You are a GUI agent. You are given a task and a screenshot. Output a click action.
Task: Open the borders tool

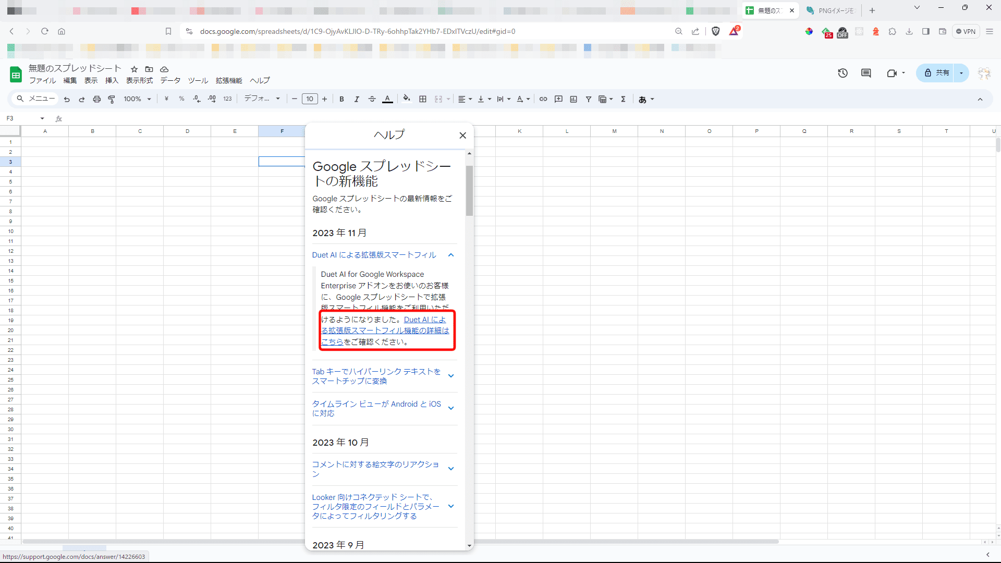[x=423, y=99]
